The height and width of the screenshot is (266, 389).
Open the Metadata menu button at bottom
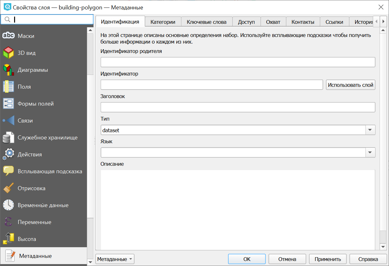click(115, 259)
